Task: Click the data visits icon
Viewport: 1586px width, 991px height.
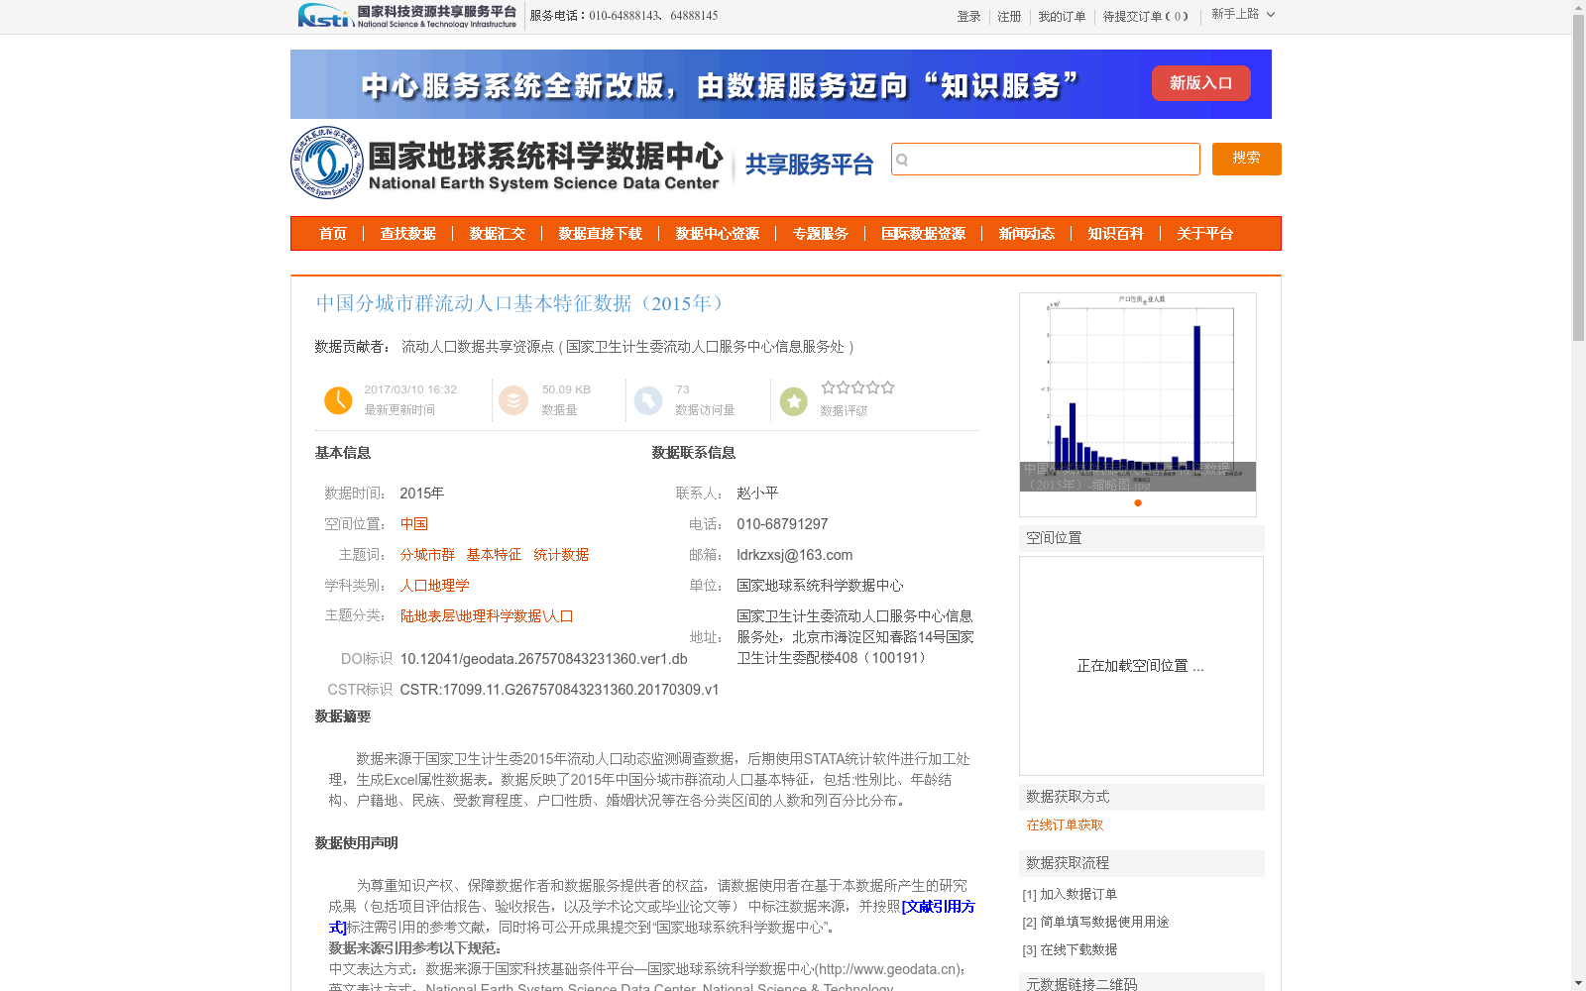Action: (648, 400)
